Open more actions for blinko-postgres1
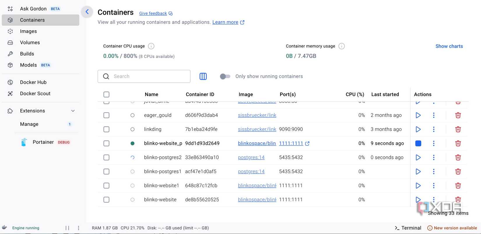This screenshot has height=234, width=481. (434, 171)
